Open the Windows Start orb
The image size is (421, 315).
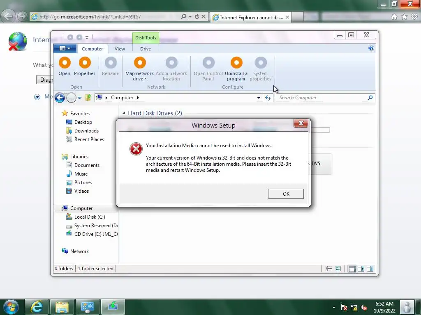coord(11,307)
